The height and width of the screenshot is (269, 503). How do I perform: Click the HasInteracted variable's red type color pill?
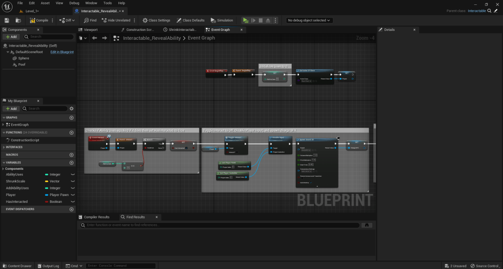tap(46, 202)
